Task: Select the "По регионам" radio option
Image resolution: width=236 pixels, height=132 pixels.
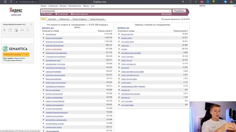Action: tap(56, 14)
